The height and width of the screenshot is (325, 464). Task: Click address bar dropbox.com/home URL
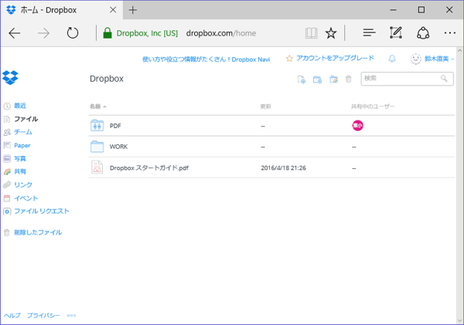click(x=221, y=33)
